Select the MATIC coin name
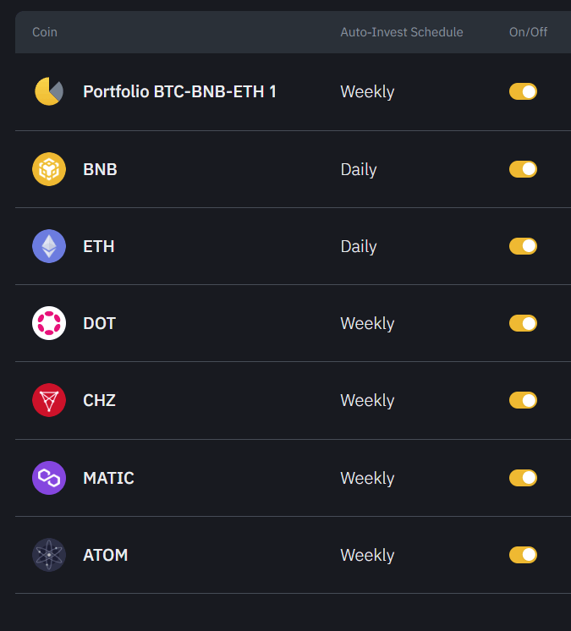 (x=108, y=478)
